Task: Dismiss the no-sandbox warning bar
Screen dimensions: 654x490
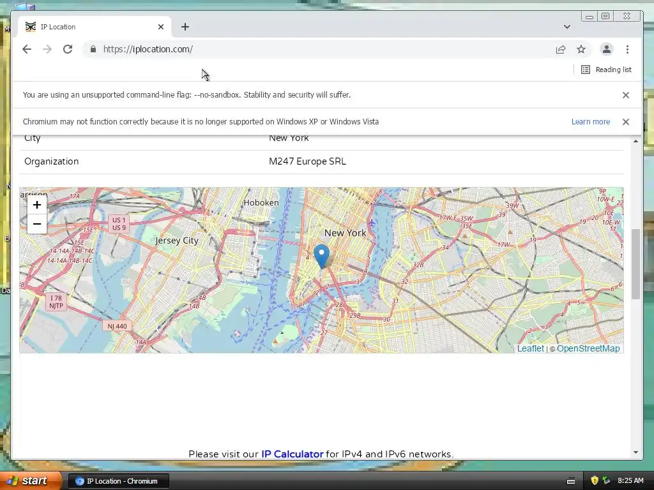Action: point(626,95)
